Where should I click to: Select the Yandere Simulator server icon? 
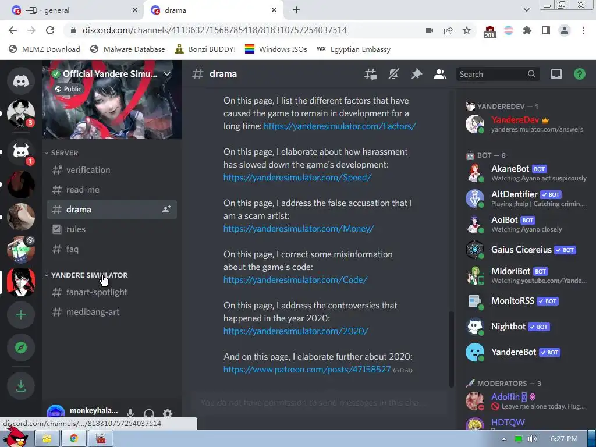[21, 282]
